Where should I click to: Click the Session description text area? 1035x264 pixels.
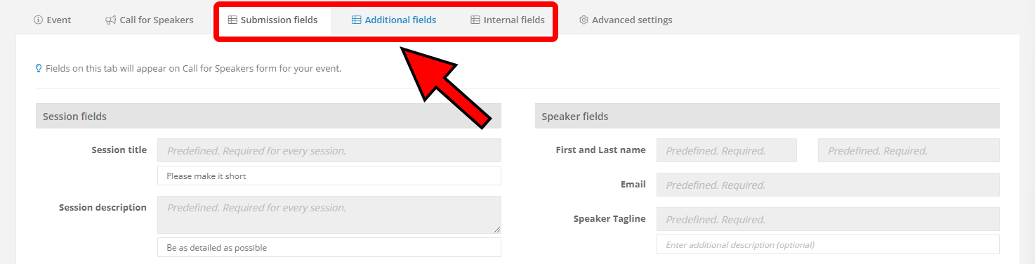click(x=329, y=215)
